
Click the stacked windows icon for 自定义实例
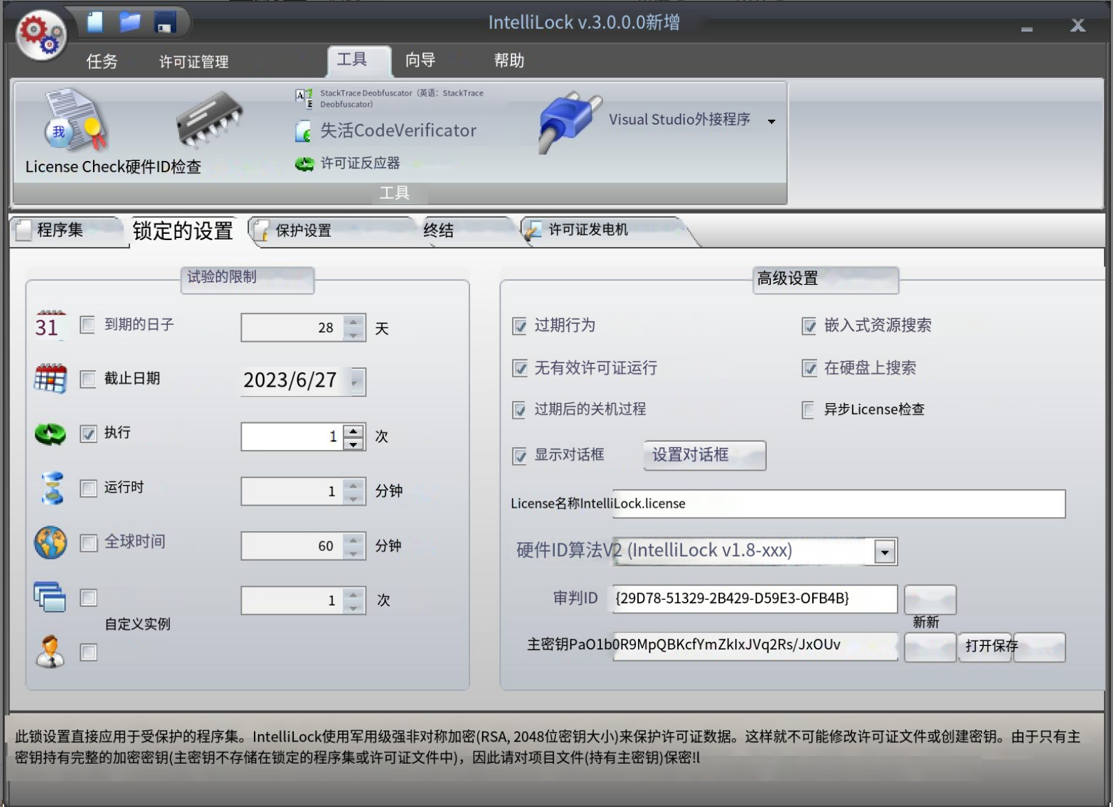pyautogui.click(x=50, y=597)
